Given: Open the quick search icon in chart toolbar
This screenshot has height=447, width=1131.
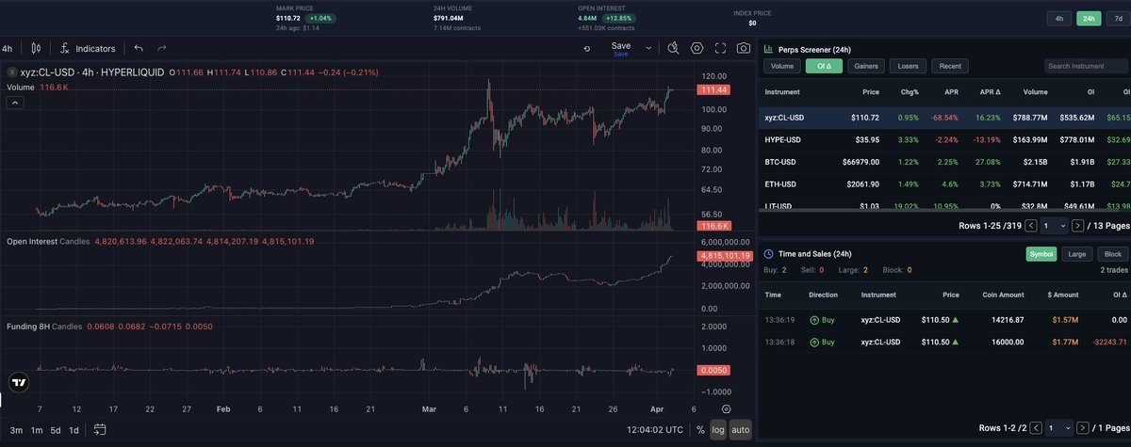Looking at the screenshot, I should 673,48.
